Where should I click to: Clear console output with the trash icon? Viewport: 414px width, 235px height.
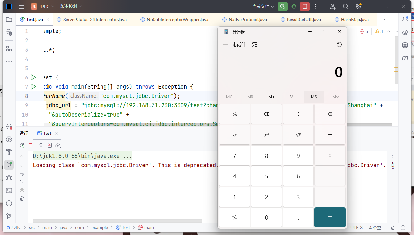tap(22, 199)
